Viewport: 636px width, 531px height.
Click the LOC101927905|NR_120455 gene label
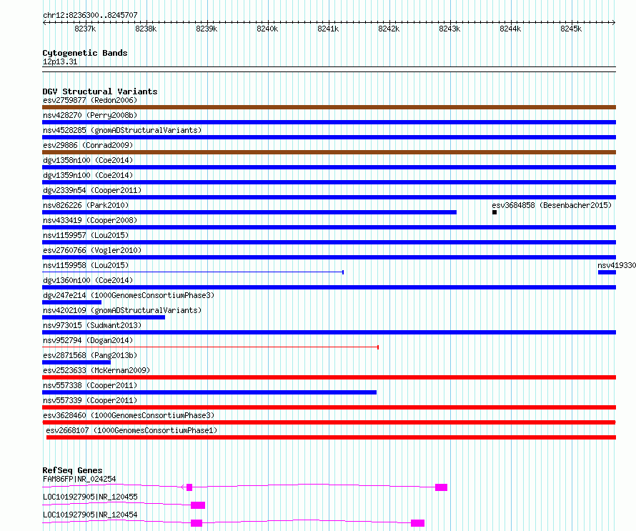click(90, 497)
